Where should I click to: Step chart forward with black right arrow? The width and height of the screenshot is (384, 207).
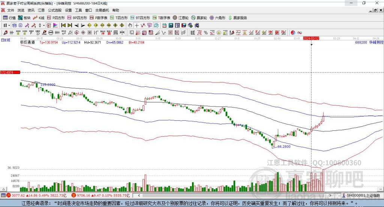pyautogui.click(x=83, y=25)
